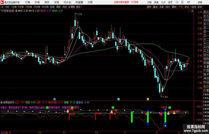This screenshot has width=209, height=134.
Task: Click the 自动 tab on the right sidebar
Action: (x=206, y=87)
